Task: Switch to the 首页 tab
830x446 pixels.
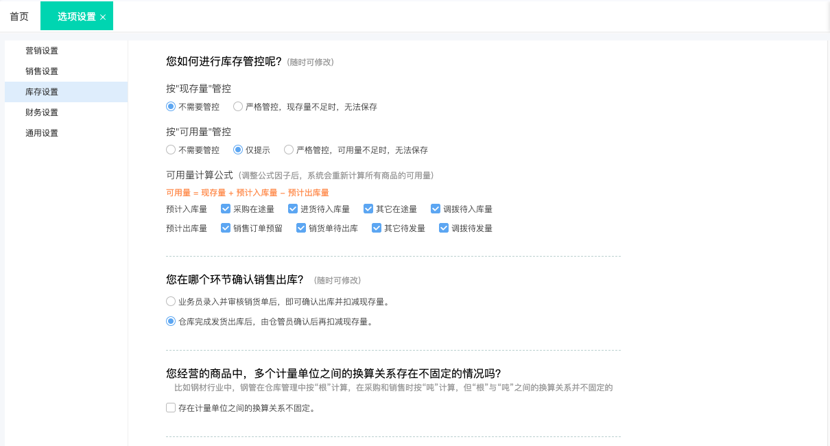Action: point(19,16)
